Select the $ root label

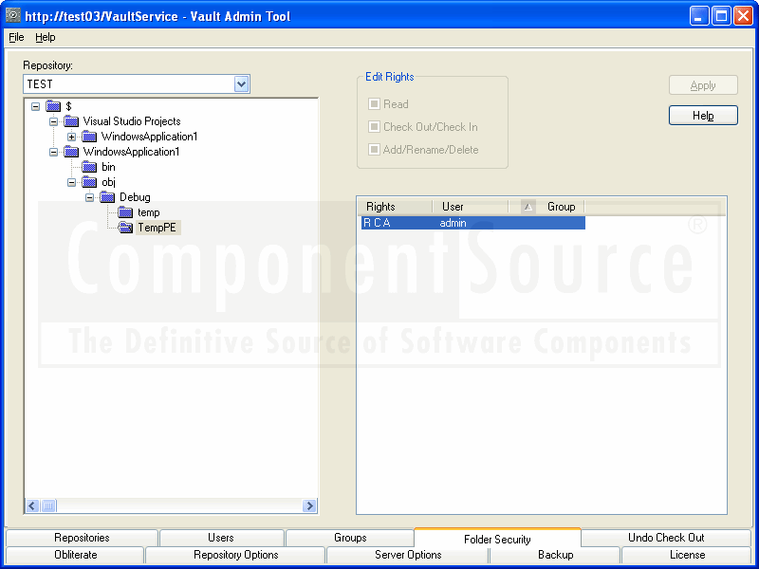point(68,106)
